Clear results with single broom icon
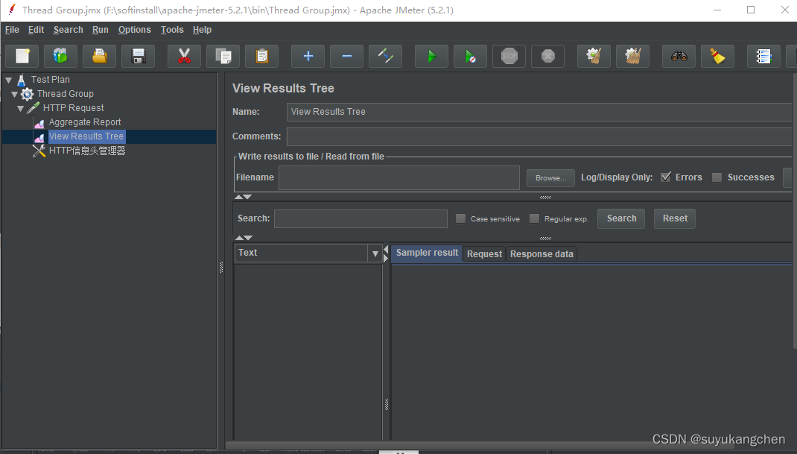The width and height of the screenshot is (797, 454). click(594, 56)
